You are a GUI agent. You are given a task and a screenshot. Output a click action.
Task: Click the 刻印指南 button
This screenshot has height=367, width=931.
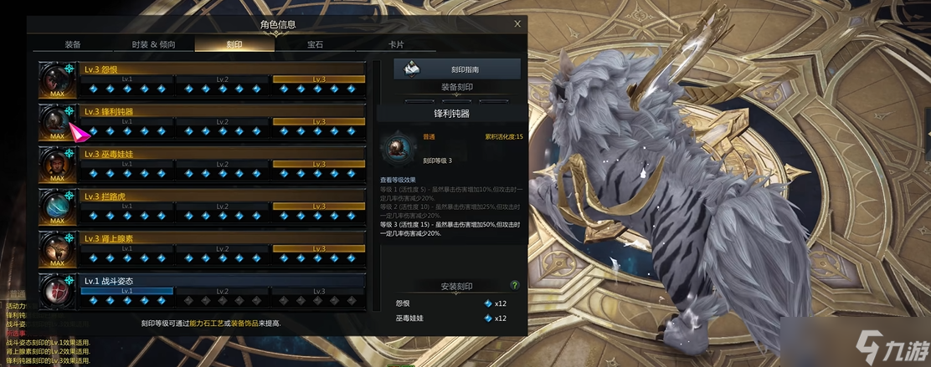457,69
